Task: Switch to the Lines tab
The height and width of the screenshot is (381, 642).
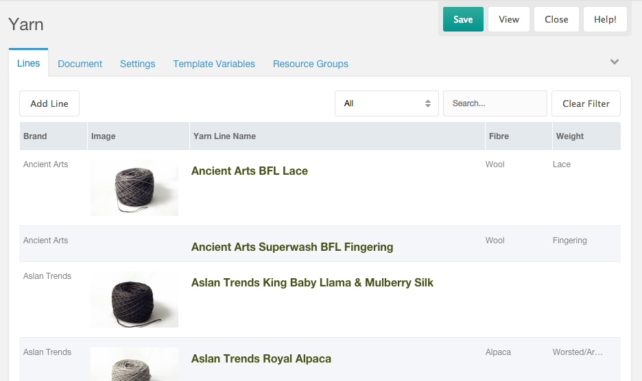Action: click(28, 63)
